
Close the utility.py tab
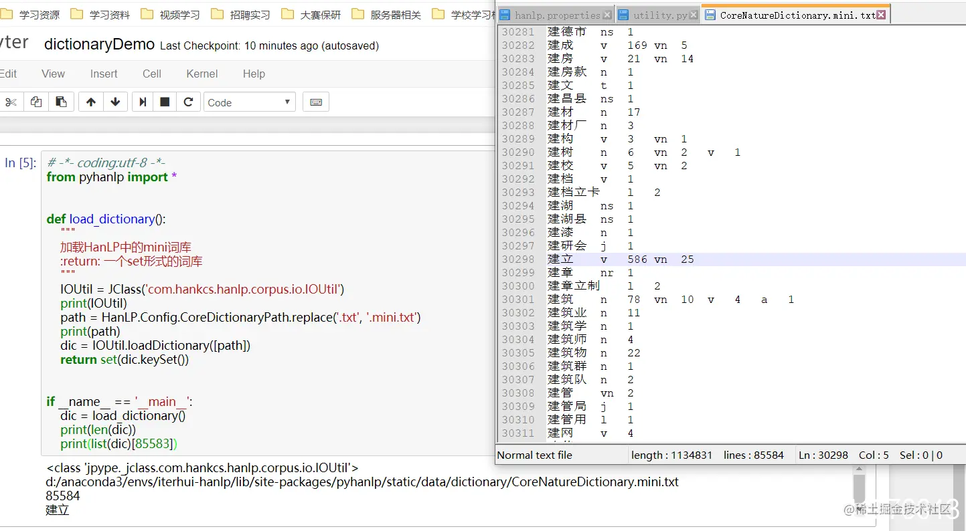tap(694, 15)
